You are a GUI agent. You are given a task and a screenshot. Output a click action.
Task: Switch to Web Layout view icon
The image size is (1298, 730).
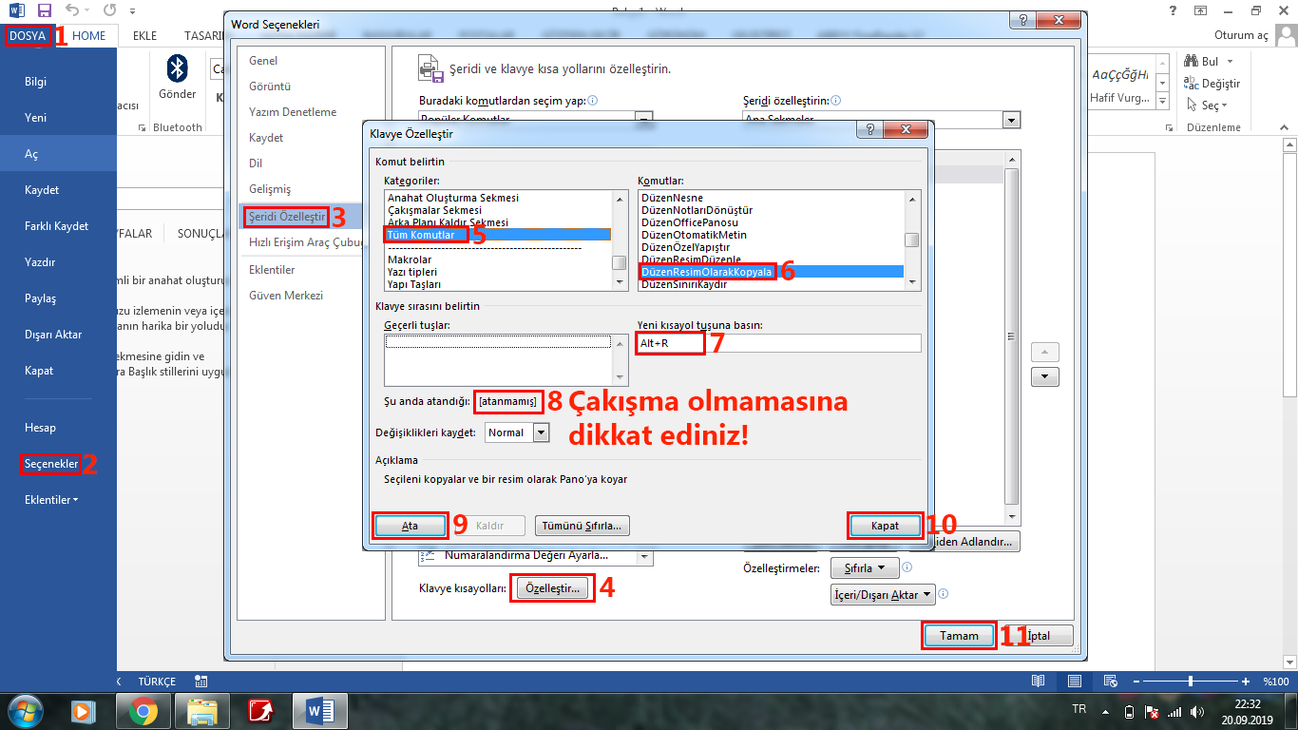click(x=1109, y=682)
